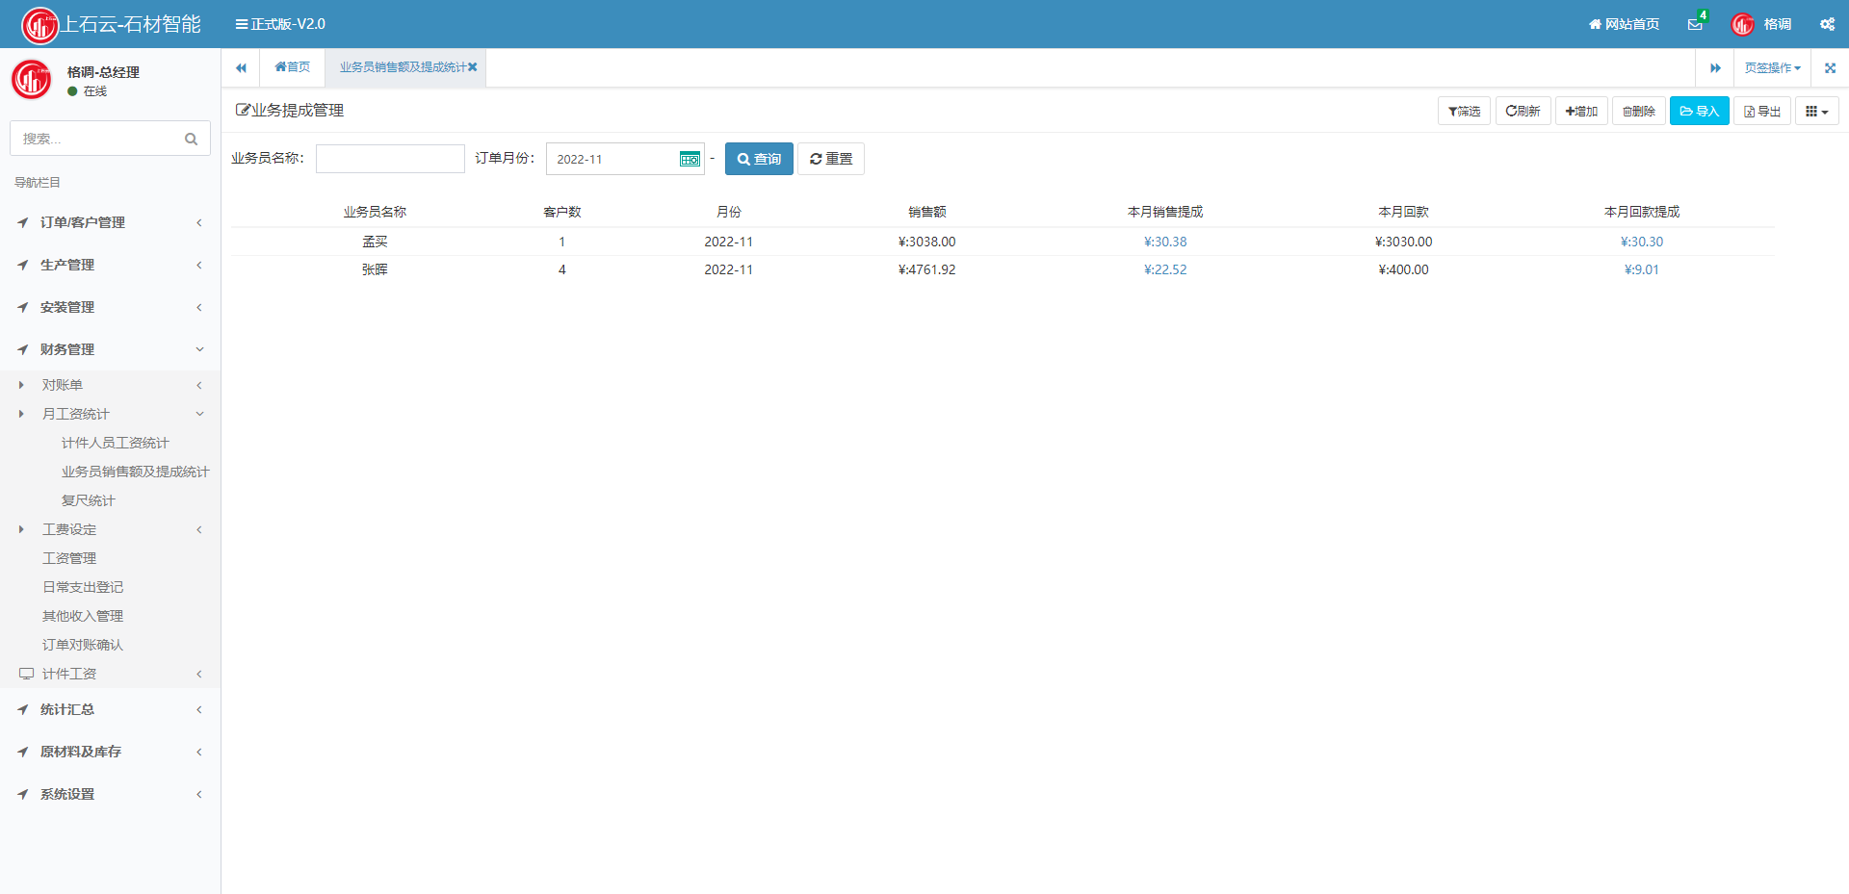The height and width of the screenshot is (894, 1849).
Task: Expand 工费设定 submenu
Action: pyautogui.click(x=110, y=529)
